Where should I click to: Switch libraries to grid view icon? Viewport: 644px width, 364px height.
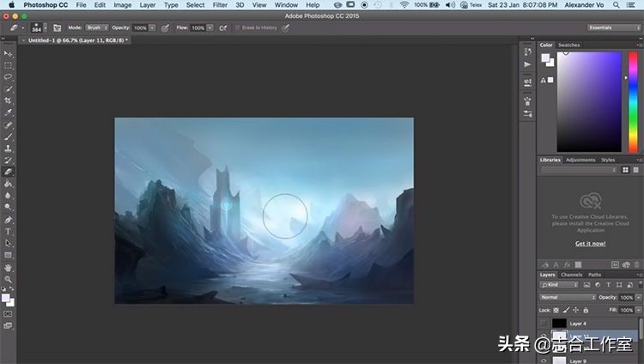click(625, 170)
